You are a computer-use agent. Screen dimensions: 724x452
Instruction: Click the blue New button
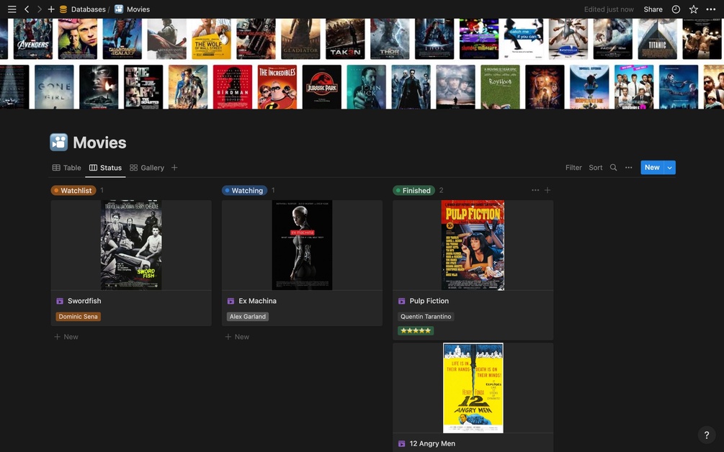click(x=652, y=168)
